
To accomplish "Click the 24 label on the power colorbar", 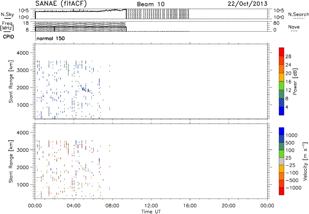I will point(288,65).
